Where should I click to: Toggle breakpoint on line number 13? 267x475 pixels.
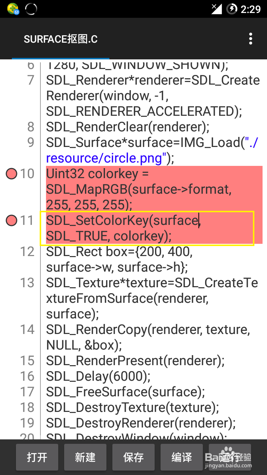click(x=27, y=283)
